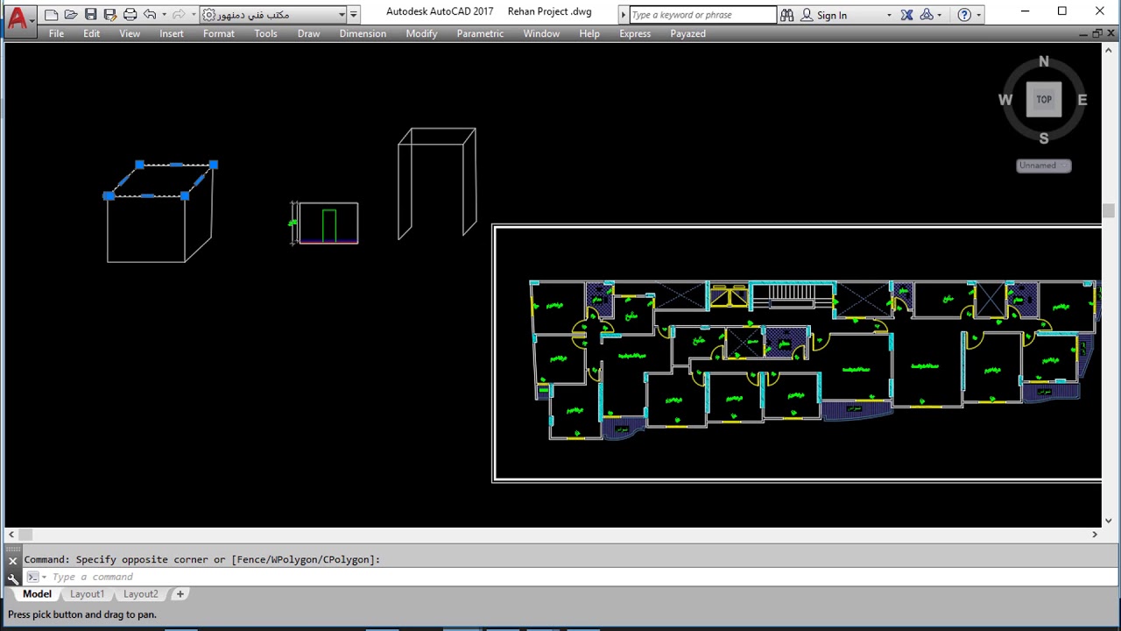
Task: Expand the search box arrow at its left
Action: point(624,15)
